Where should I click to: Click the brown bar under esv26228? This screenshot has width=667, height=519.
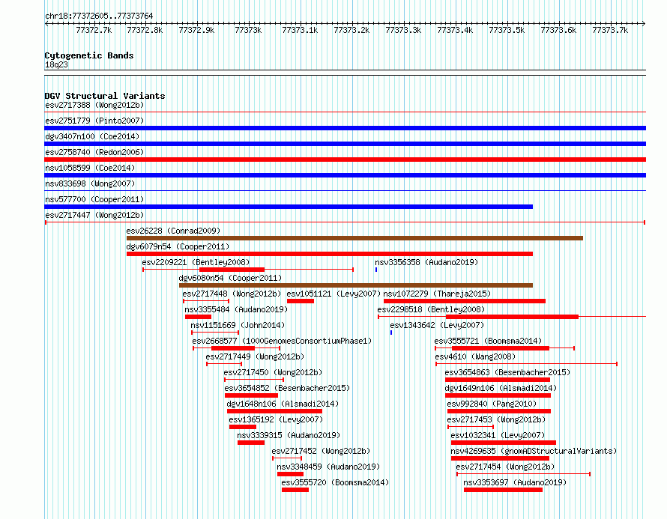[354, 238]
